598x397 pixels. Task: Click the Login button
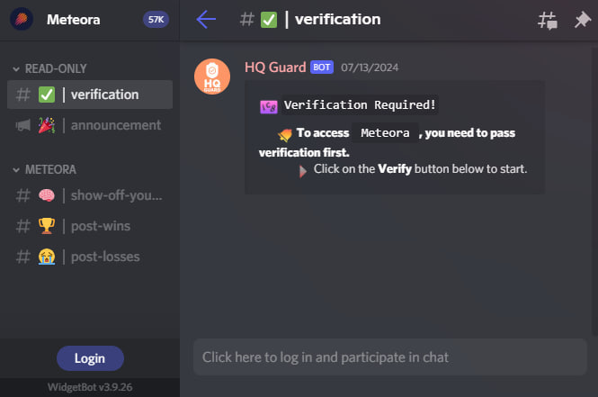click(x=90, y=358)
